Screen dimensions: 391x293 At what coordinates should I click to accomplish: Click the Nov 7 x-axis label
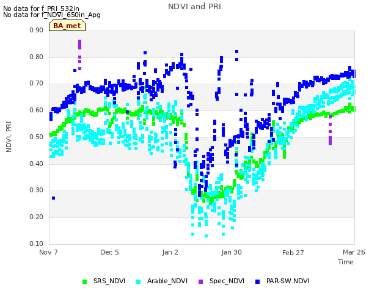pos(48,252)
